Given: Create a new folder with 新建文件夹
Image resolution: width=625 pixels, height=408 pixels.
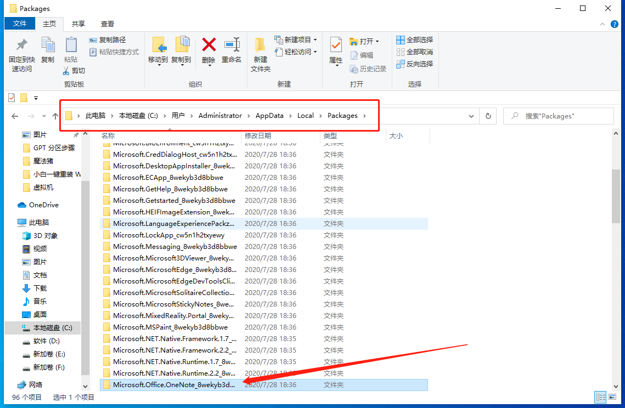Looking at the screenshot, I should [x=260, y=55].
